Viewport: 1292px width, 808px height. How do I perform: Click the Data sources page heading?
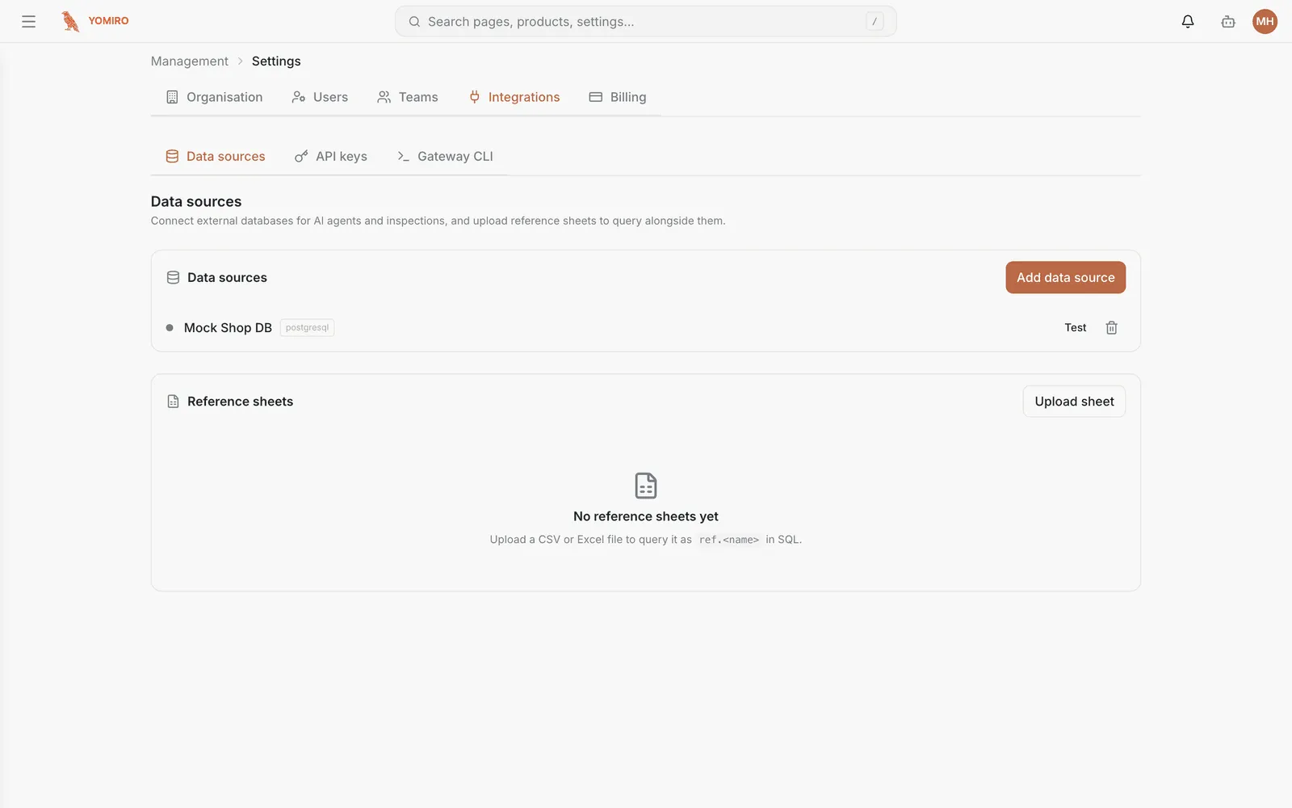click(196, 202)
